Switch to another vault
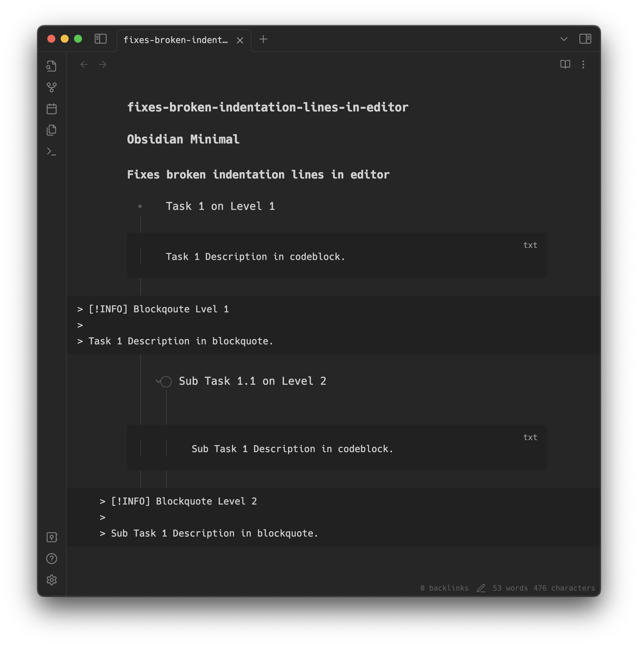Viewport: 638px width, 646px height. pyautogui.click(x=52, y=537)
